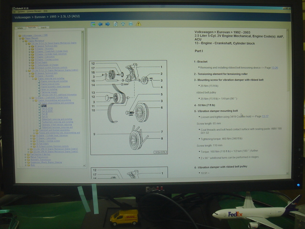Expand the 21 Turbocharger, G-Charger node
Image resolution: width=305 pixels, height=229 pixels.
[30, 65]
